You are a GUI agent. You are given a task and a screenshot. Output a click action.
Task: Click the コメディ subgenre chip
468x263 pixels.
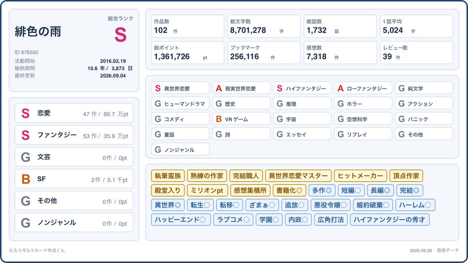point(180,118)
